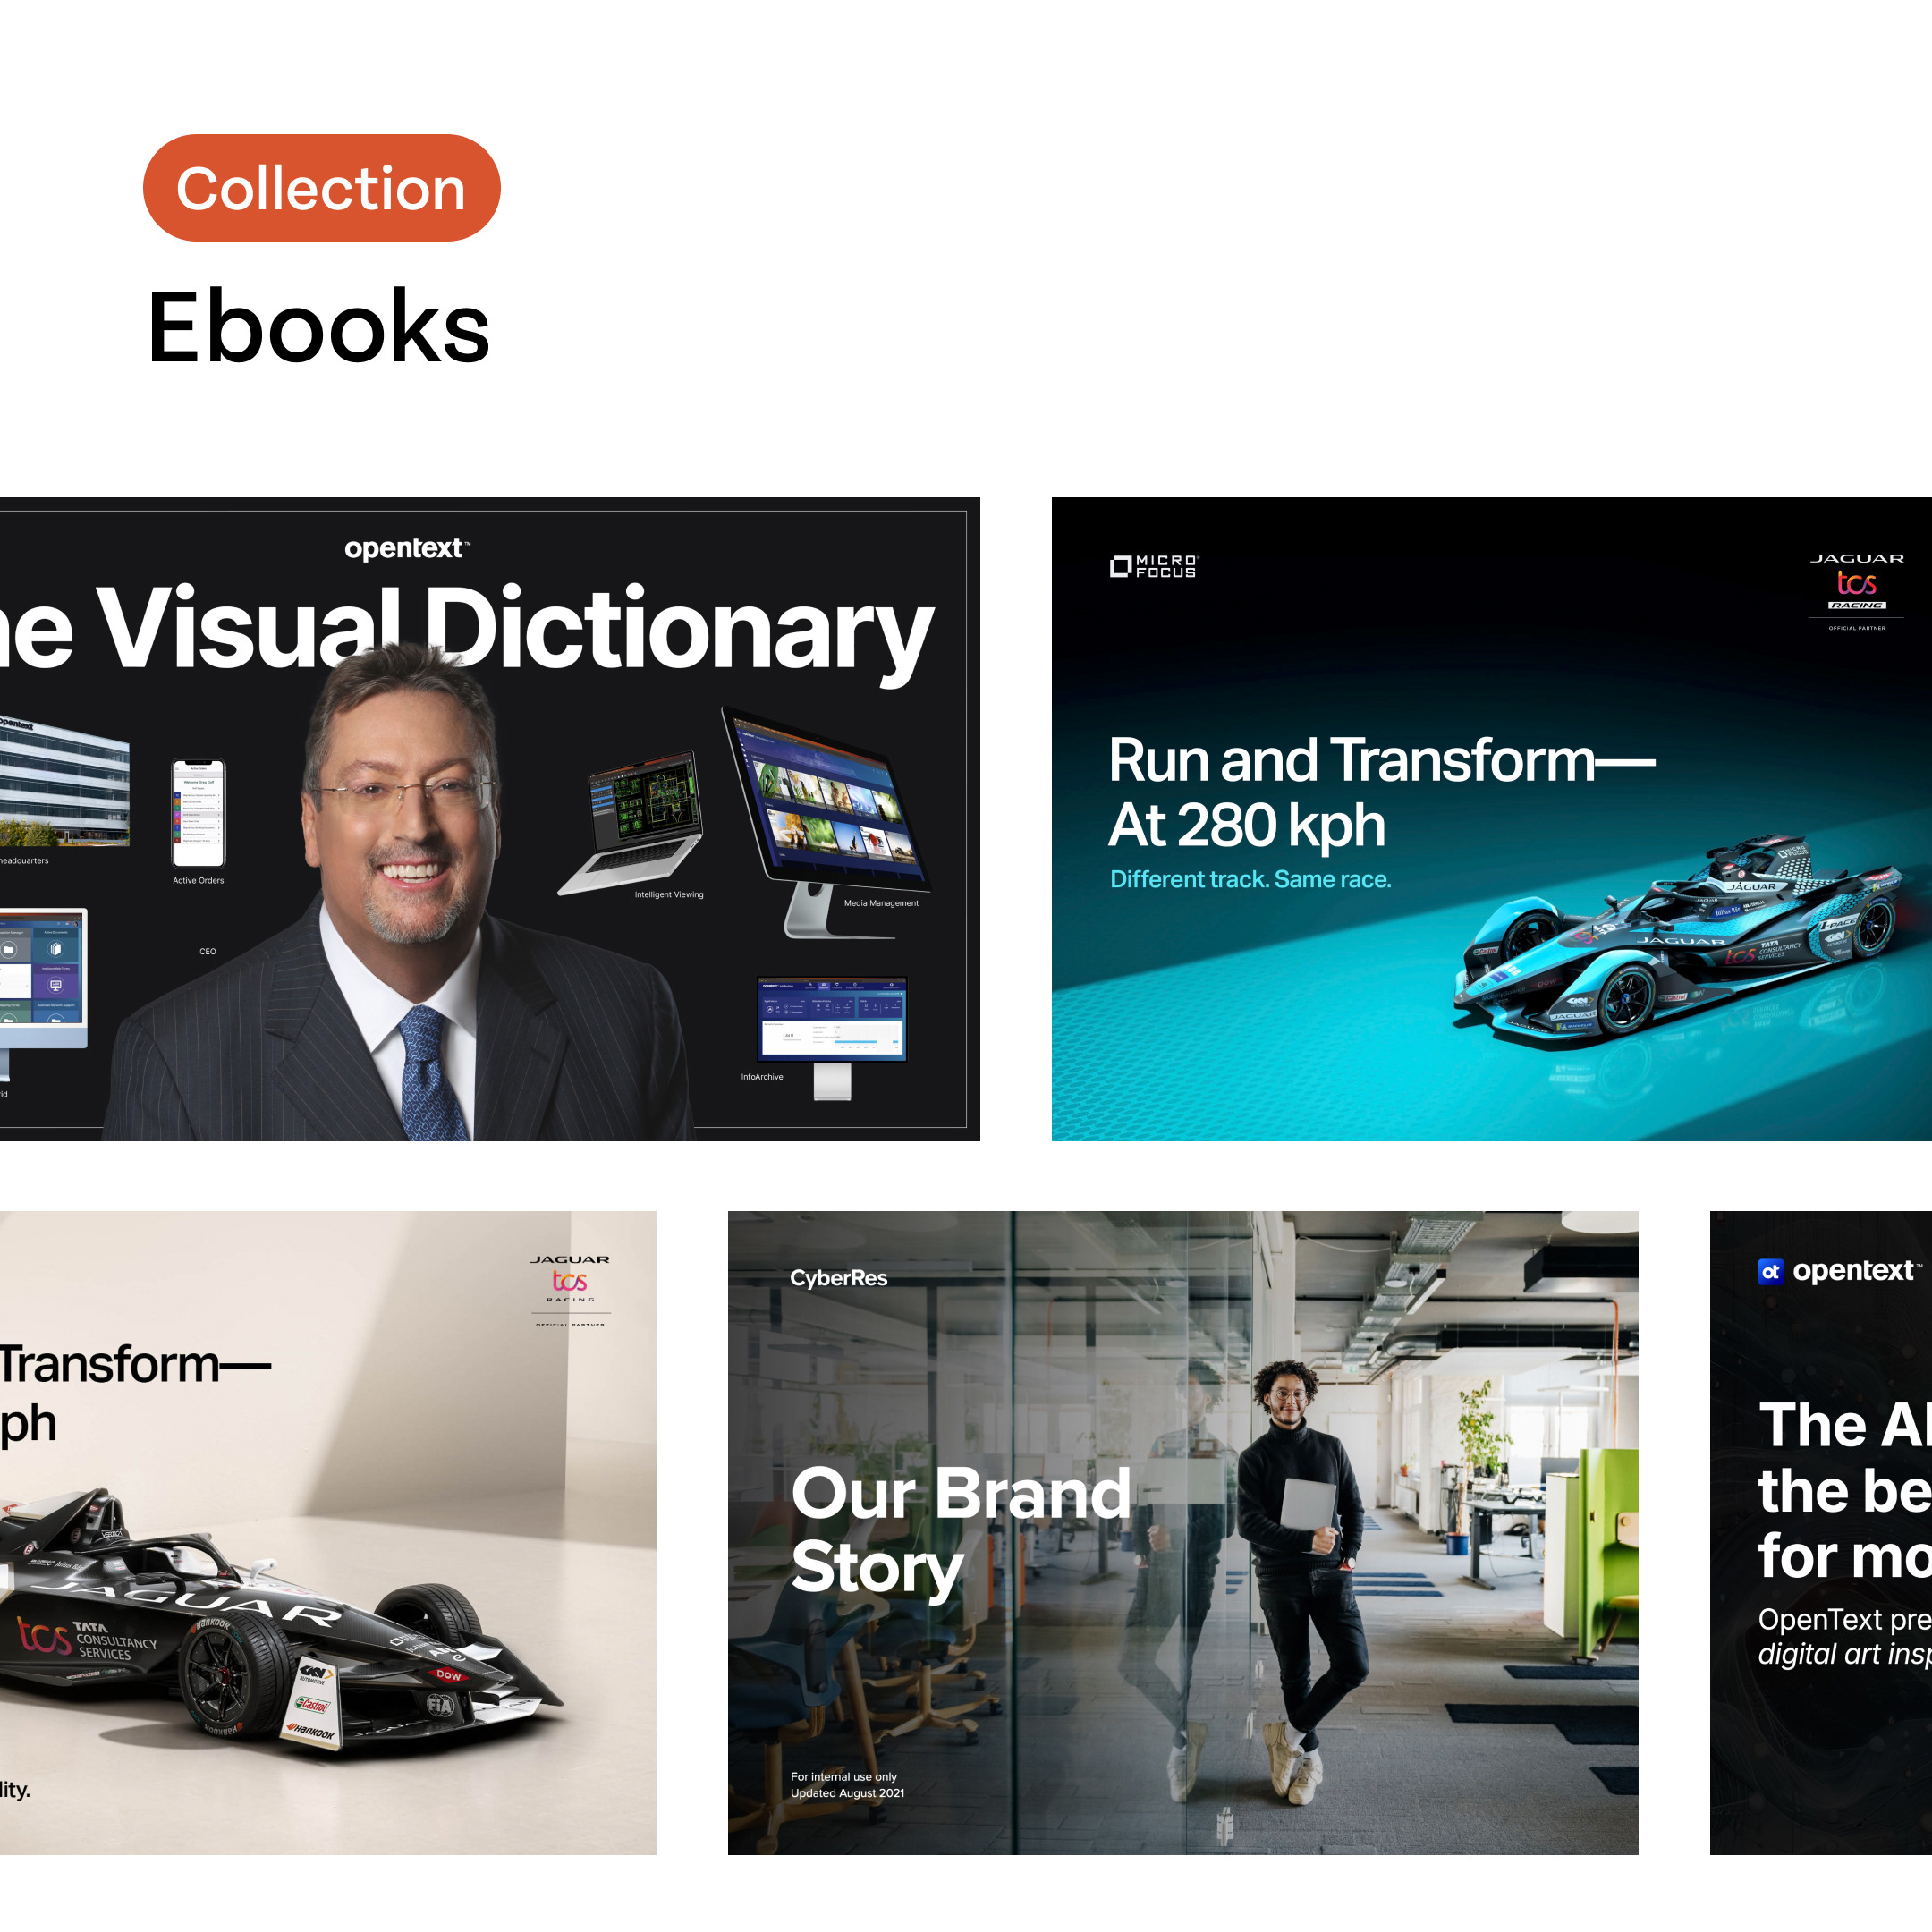The height and width of the screenshot is (1932, 1932).
Task: Open the dark OpenText AI ebook thumbnail
Action: (x=1821, y=1533)
